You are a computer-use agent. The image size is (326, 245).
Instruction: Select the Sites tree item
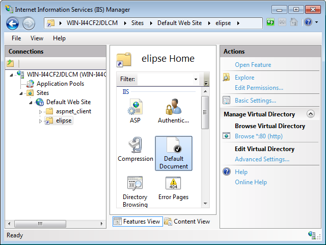[43, 93]
